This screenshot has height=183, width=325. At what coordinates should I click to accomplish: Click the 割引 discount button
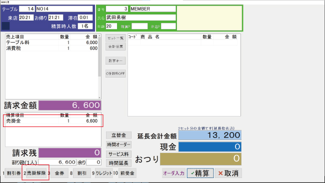point(82,173)
